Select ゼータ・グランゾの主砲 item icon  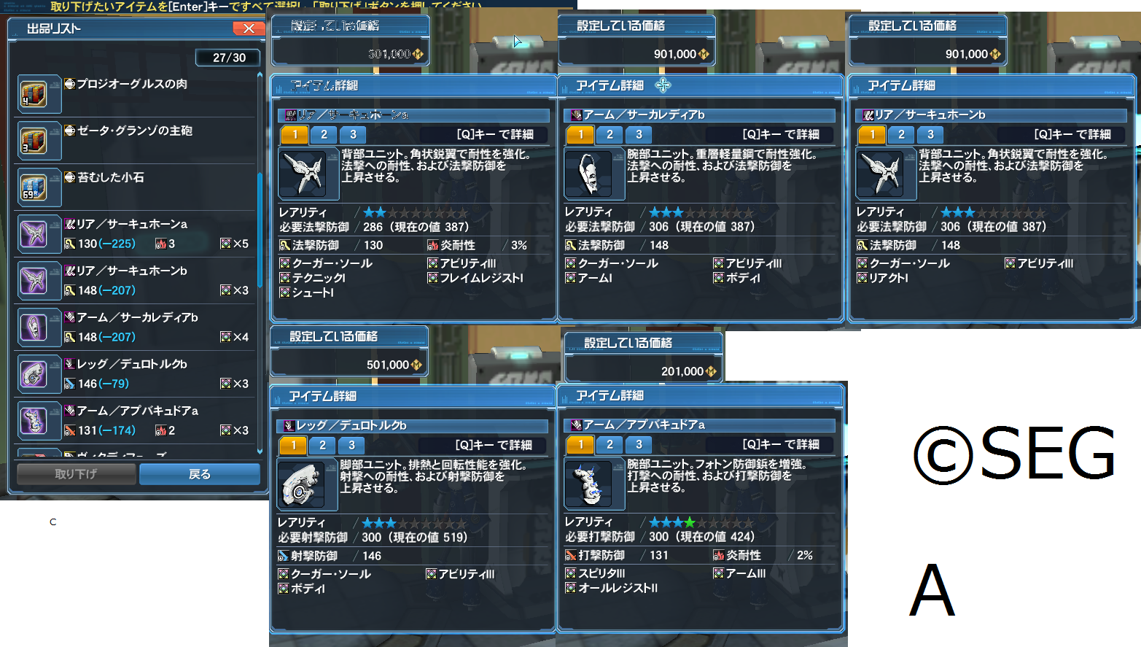click(34, 141)
